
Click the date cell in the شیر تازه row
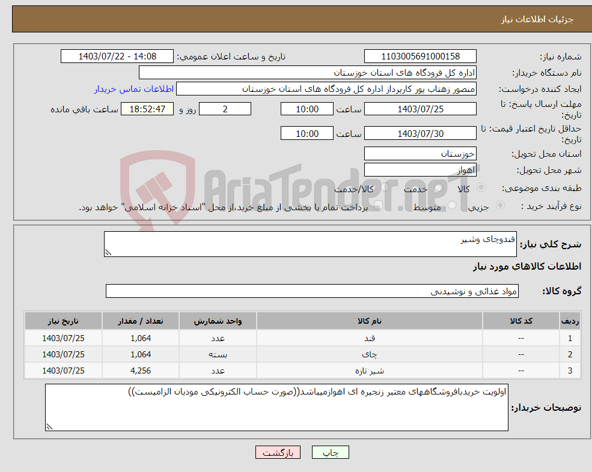pyautogui.click(x=63, y=371)
